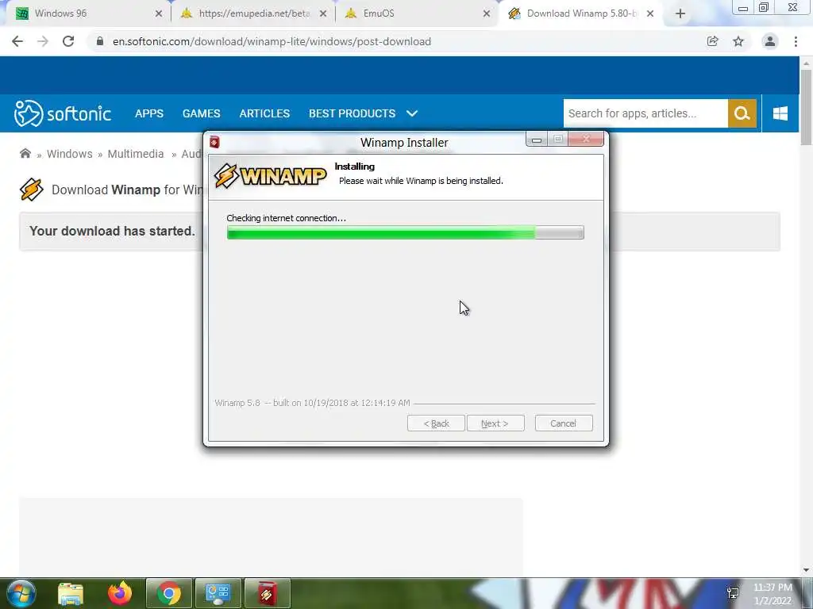
Task: Close the Windows 96 tab
Action: coord(159,14)
